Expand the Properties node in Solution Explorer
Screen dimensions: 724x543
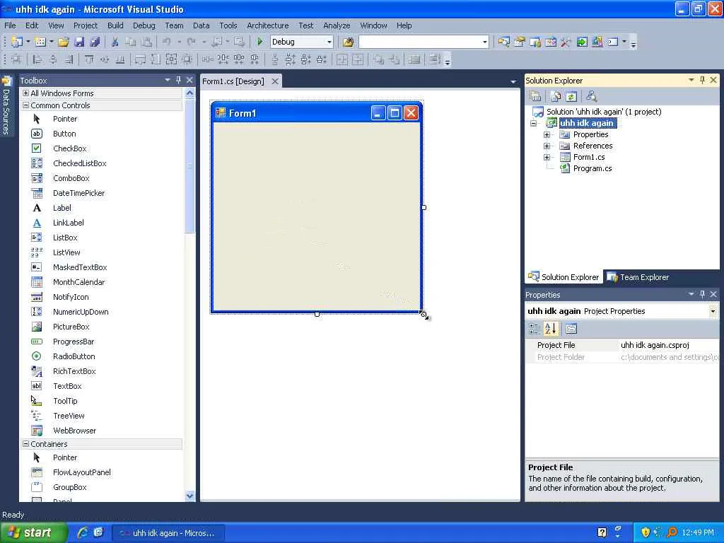pyautogui.click(x=547, y=134)
